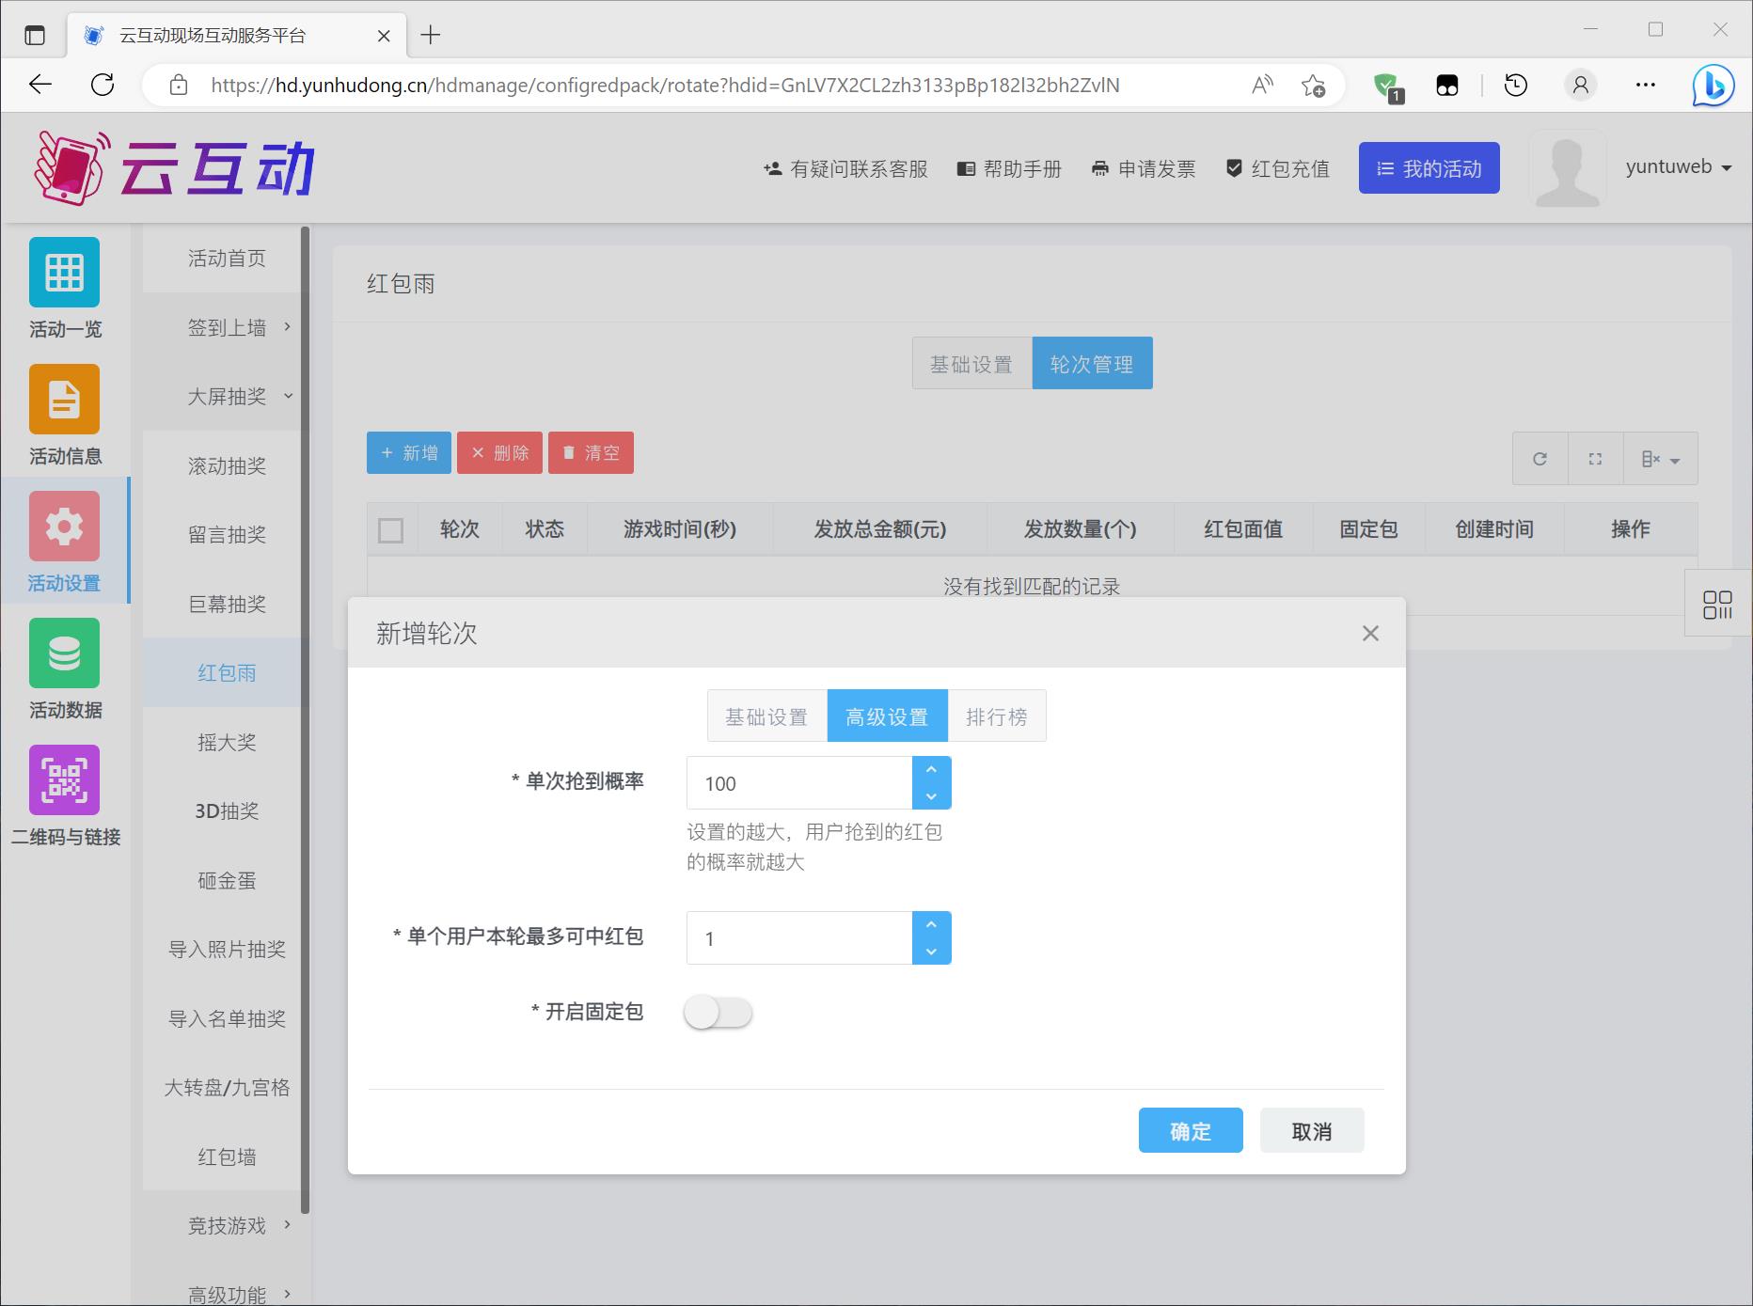
Task: Click 取消 to cancel the dialog
Action: [x=1311, y=1131]
